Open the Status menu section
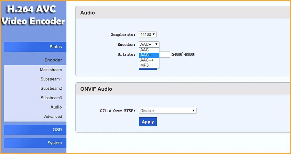The height and width of the screenshot is (154, 291). coord(35,47)
